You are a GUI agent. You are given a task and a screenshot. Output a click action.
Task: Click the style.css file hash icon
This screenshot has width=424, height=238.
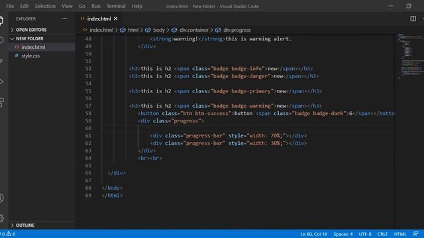tap(17, 56)
